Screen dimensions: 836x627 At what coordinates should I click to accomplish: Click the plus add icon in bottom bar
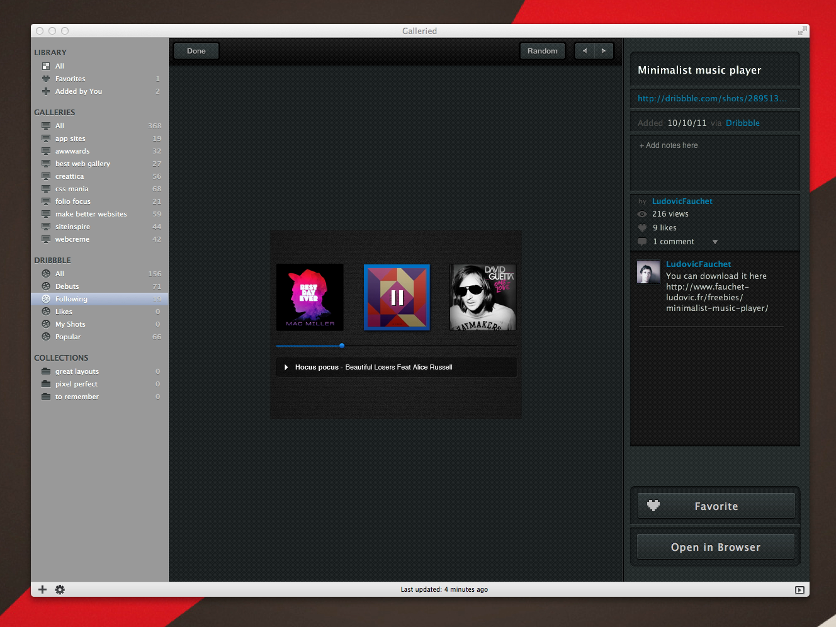tap(42, 589)
